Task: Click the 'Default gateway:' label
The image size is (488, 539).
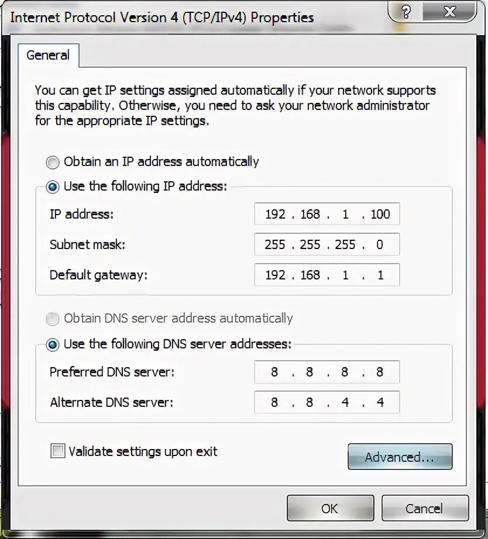Action: pos(98,275)
